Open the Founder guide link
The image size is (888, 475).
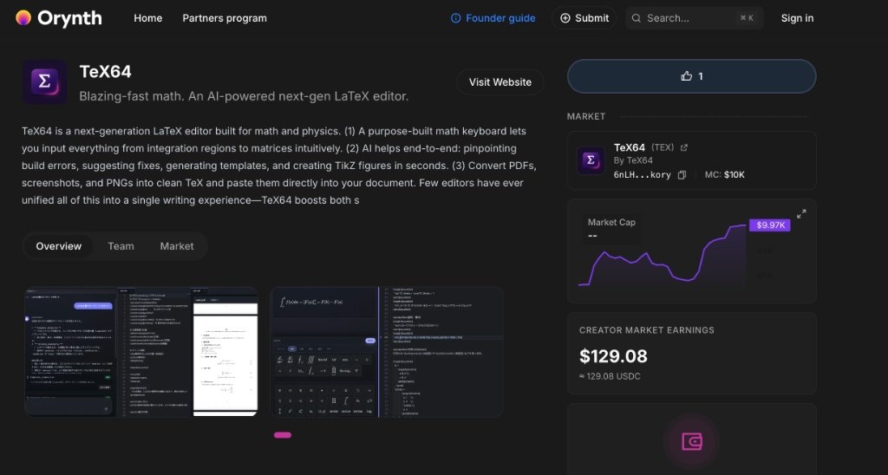pyautogui.click(x=493, y=18)
